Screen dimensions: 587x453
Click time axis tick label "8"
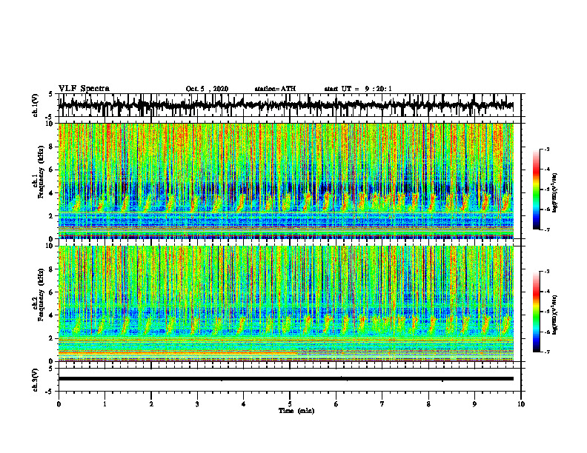coord(428,404)
